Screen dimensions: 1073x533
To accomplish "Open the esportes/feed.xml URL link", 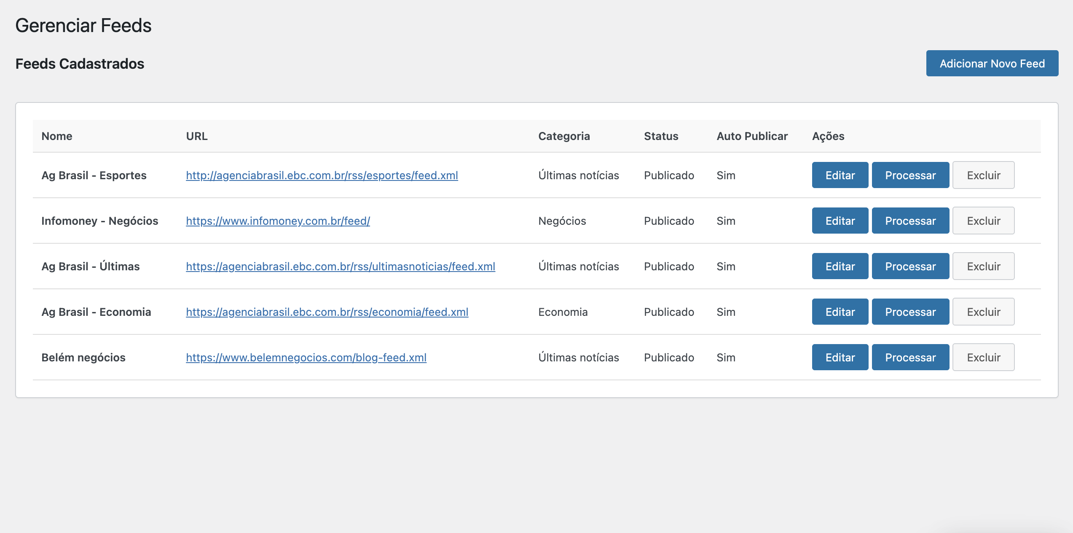I will coord(322,175).
